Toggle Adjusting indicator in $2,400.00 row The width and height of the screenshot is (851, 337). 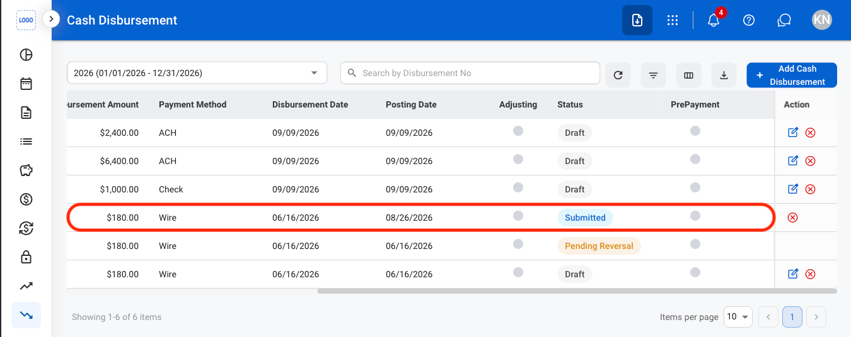pos(518,131)
